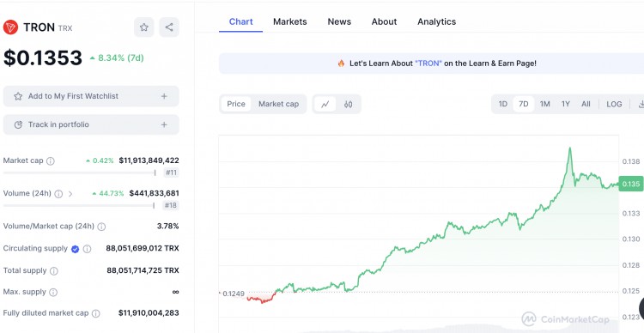Expand Volume (24h) chevron arrow
Screen dimensions: 644x333
(70, 194)
